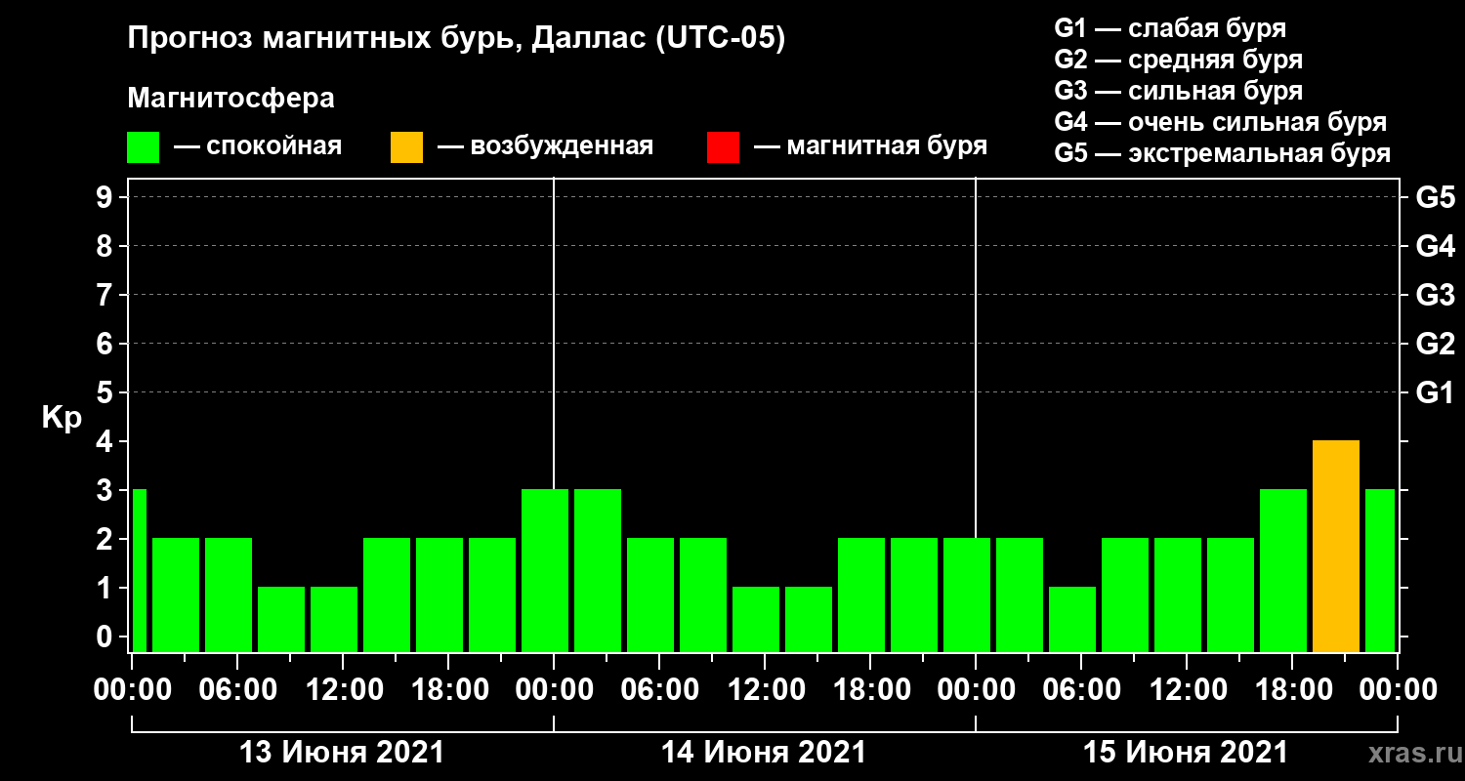The height and width of the screenshot is (781, 1465).
Task: Click the title 'Прогноз магнитных бурь, Даллас (UTC-05)'
Action: click(x=456, y=39)
